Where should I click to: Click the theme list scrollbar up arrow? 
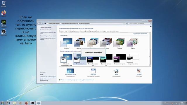coord(150,34)
